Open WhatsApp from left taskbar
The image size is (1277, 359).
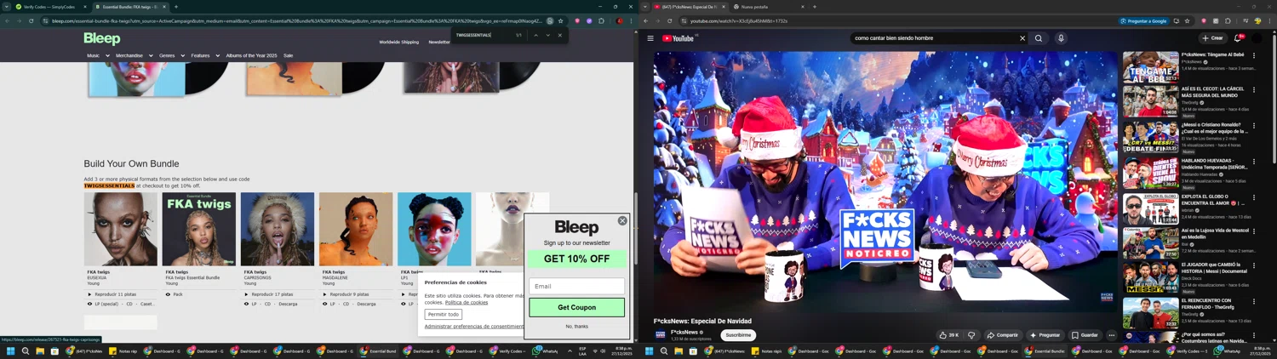[x=545, y=350]
